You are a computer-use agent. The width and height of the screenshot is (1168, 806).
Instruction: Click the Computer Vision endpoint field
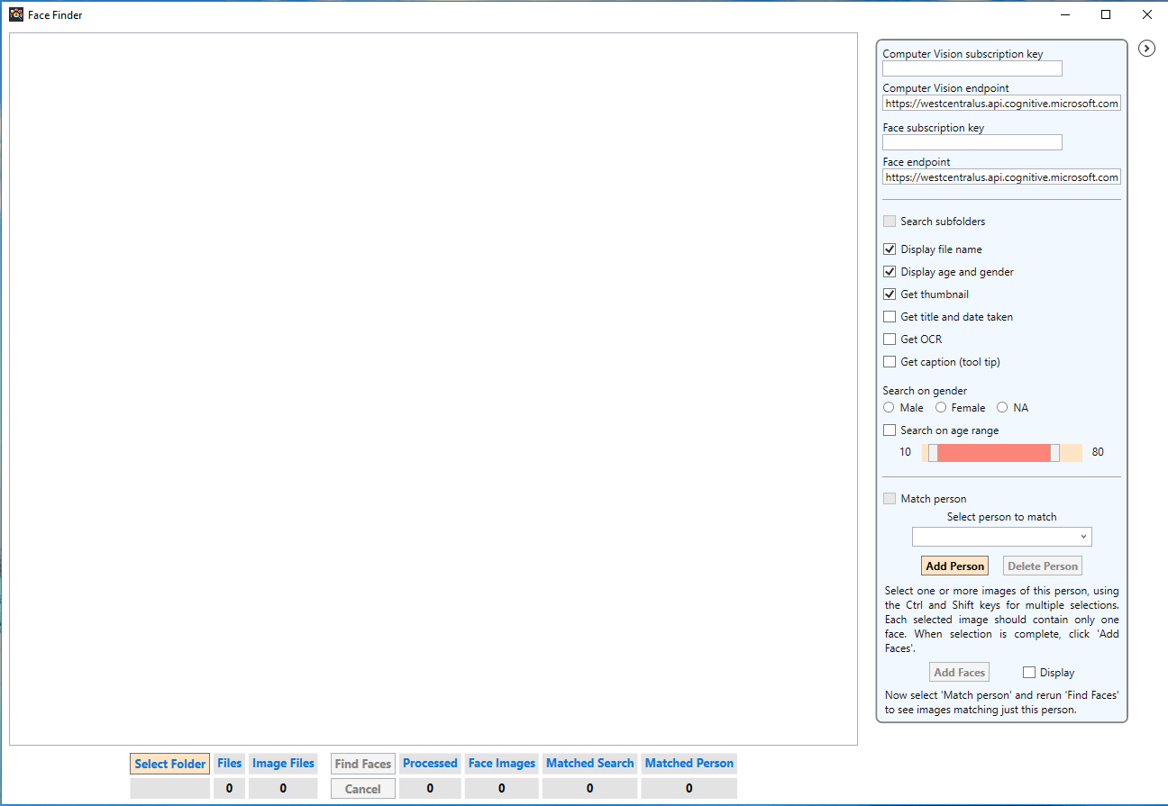pyautogui.click(x=1001, y=104)
